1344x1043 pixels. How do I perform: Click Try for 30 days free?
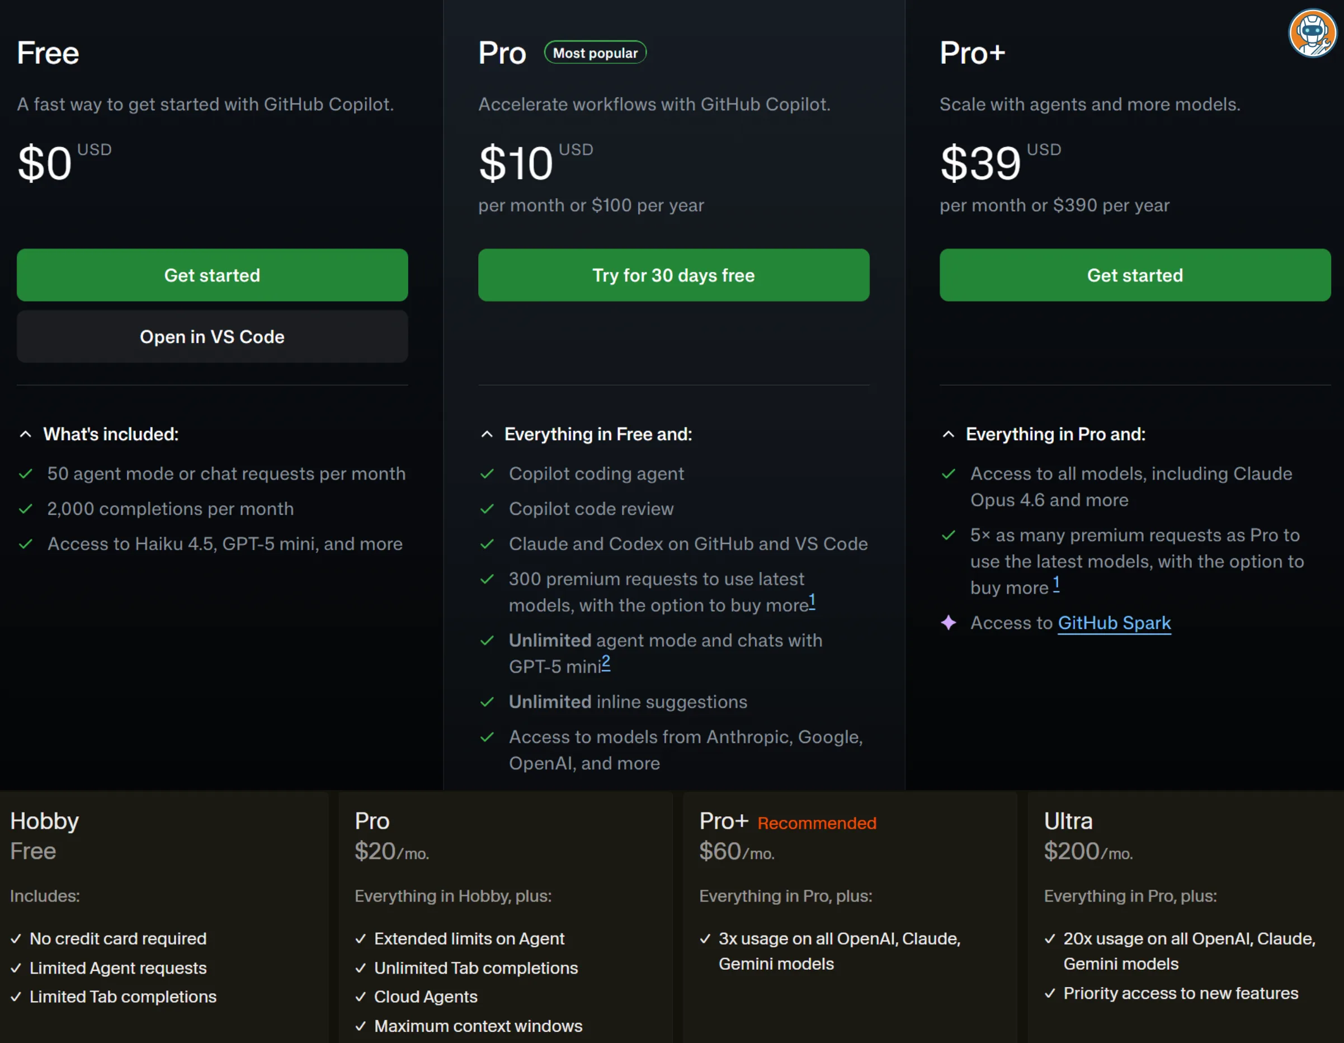[x=673, y=275]
